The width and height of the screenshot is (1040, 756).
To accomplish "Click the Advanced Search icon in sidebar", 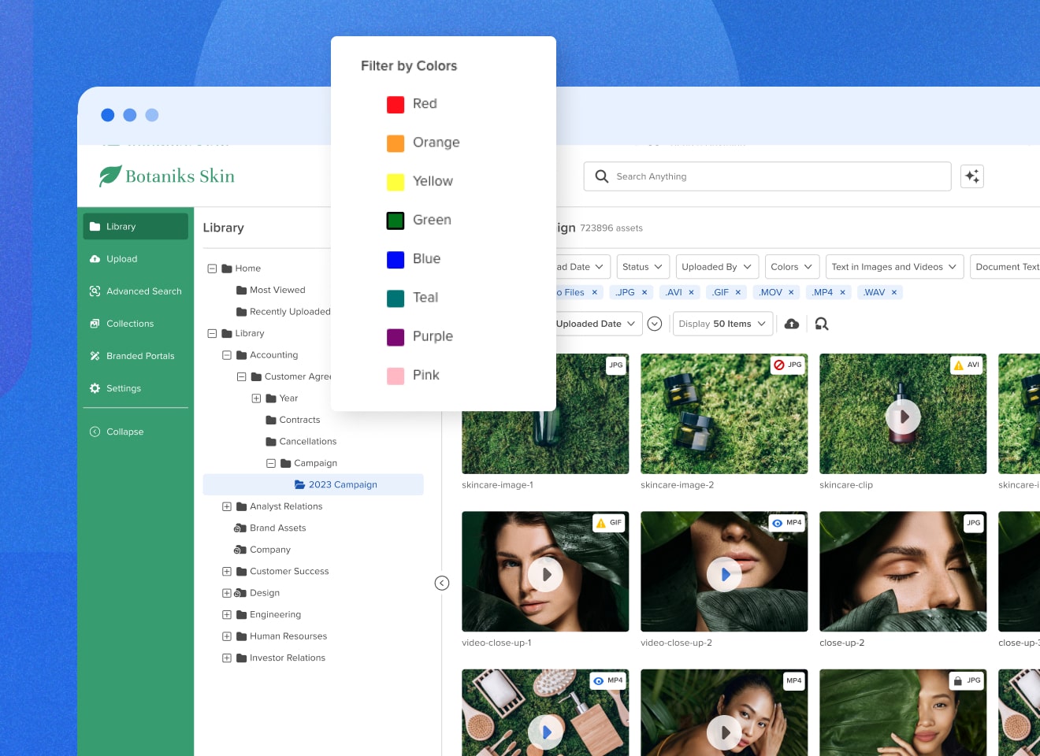I will tap(95, 291).
